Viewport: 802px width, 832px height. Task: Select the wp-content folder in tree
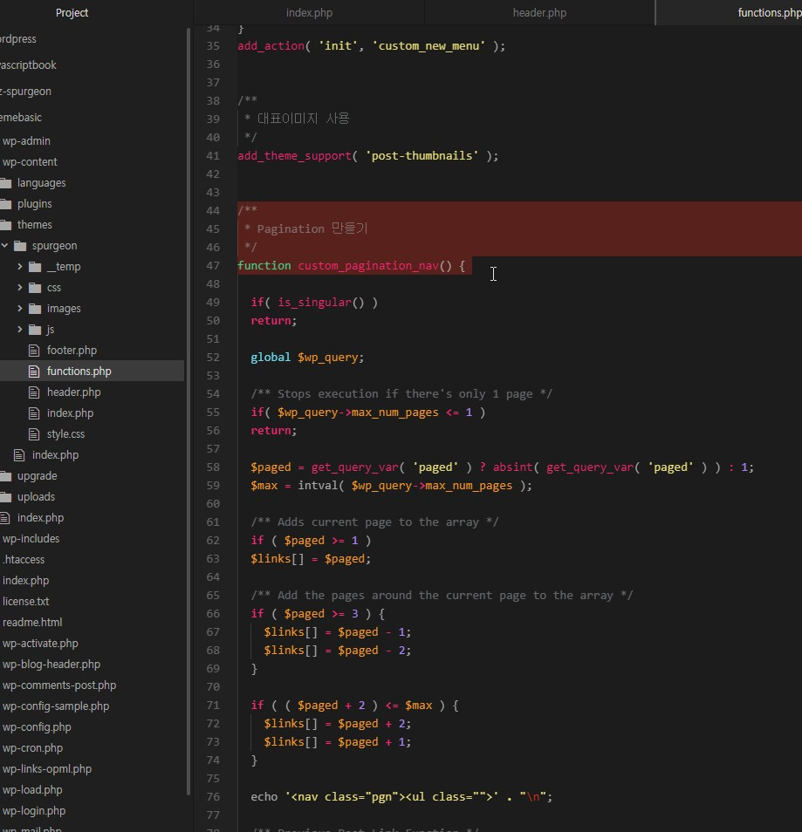tap(30, 162)
